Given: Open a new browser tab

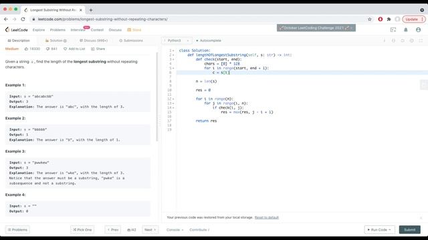Looking at the screenshot, I should pyautogui.click(x=91, y=10).
